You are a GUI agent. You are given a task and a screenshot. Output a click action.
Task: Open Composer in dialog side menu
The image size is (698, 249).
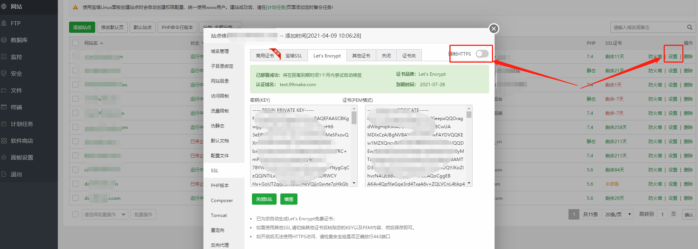coord(224,200)
